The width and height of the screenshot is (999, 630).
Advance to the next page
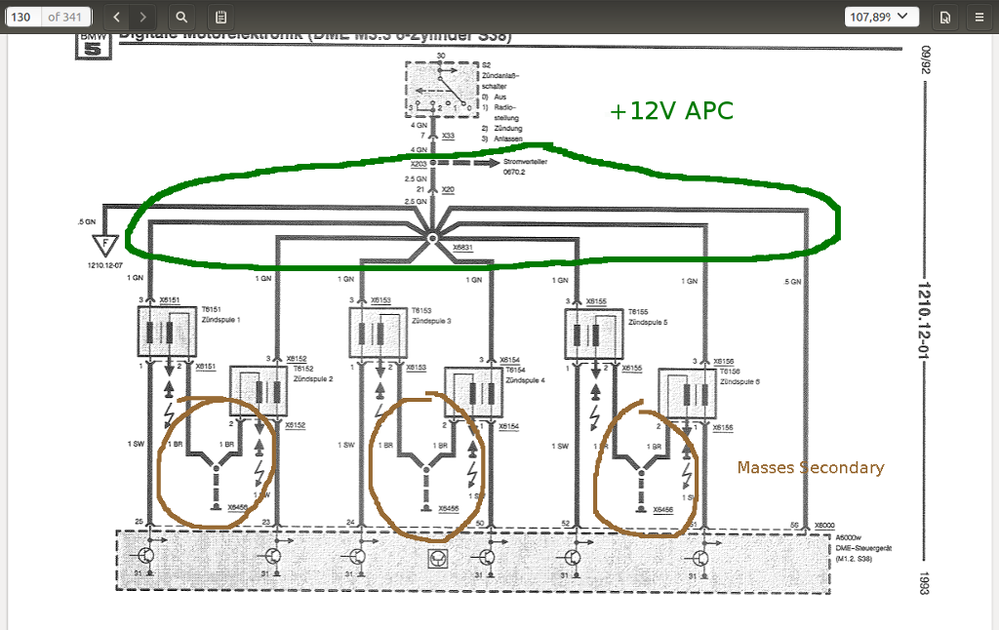[x=142, y=17]
